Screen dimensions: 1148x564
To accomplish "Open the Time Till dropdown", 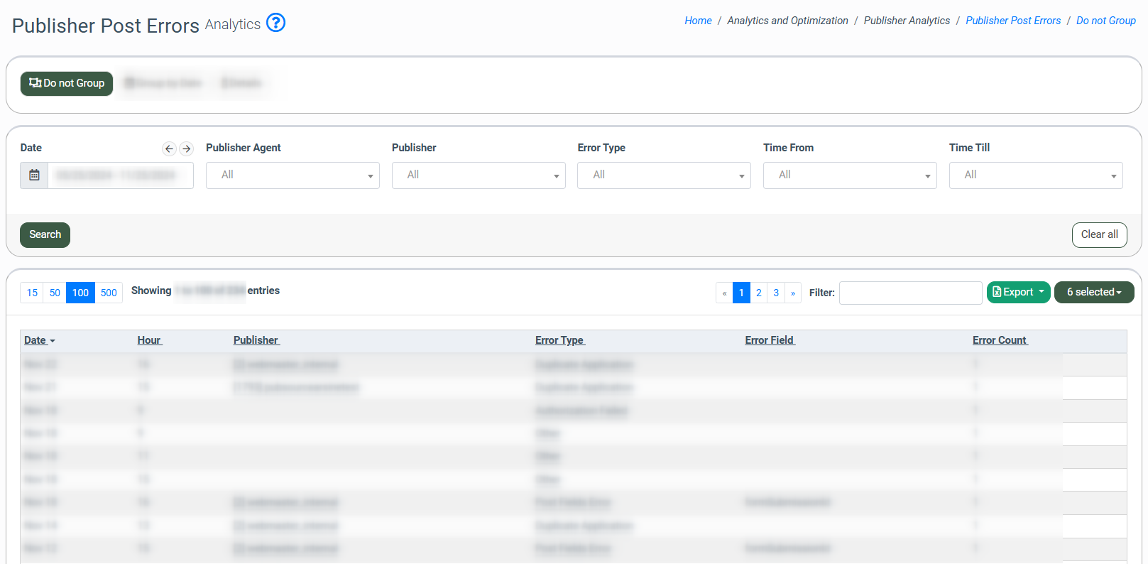I will (x=1035, y=175).
